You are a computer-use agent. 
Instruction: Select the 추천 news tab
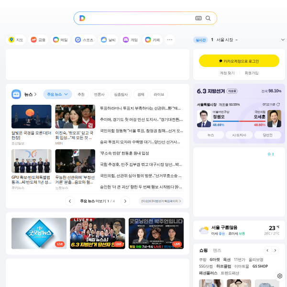pos(81,94)
